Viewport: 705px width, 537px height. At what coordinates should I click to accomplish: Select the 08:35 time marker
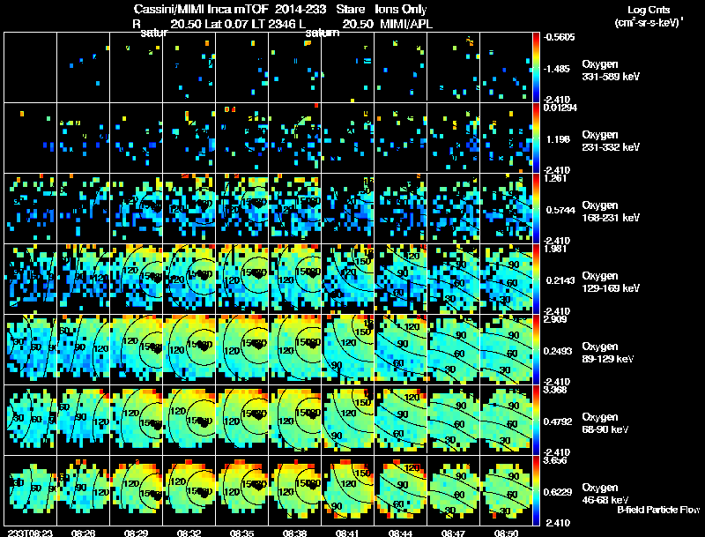click(241, 533)
